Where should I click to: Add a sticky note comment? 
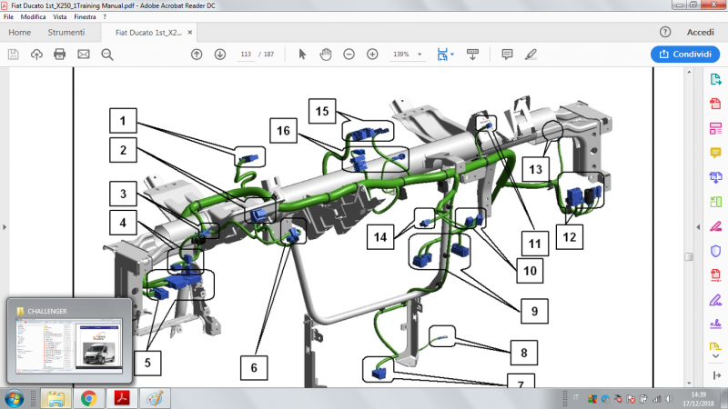pos(508,55)
